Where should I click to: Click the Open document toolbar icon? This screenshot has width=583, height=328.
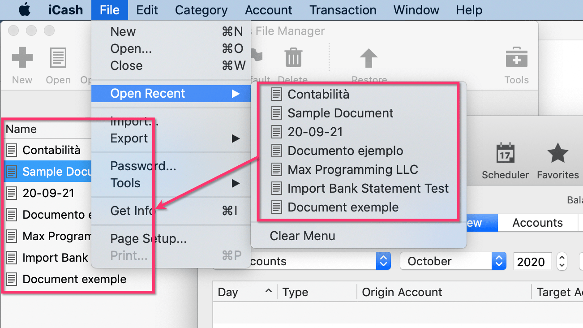tap(58, 58)
